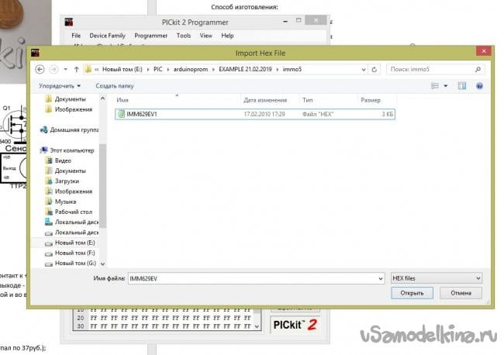The height and width of the screenshot is (355, 504).
Task: Expand the file name history dropdown
Action: pyautogui.click(x=380, y=277)
